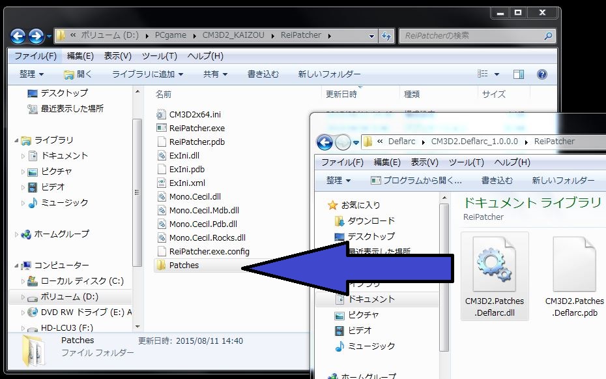This screenshot has width=606, height=379.
Task: Open ツール(T) menu in back window
Action: [159, 56]
